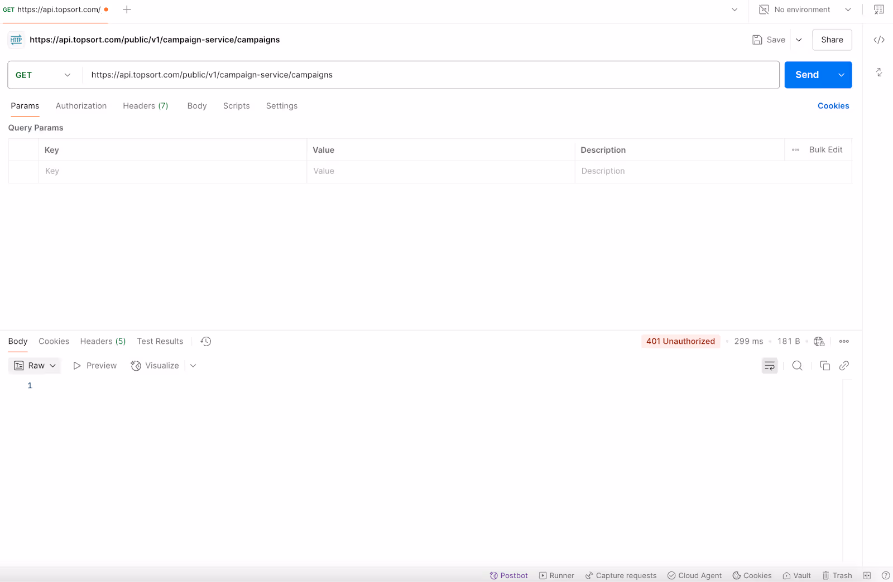This screenshot has width=893, height=582.
Task: Send the request with Send button
Action: pos(807,75)
